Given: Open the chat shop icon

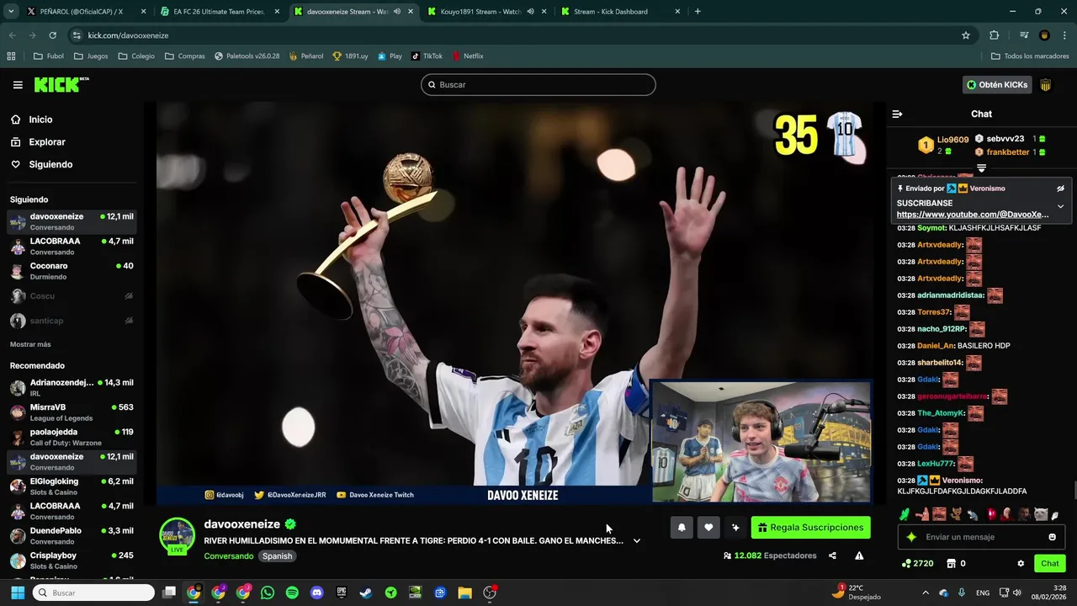Looking at the screenshot, I should [x=952, y=564].
